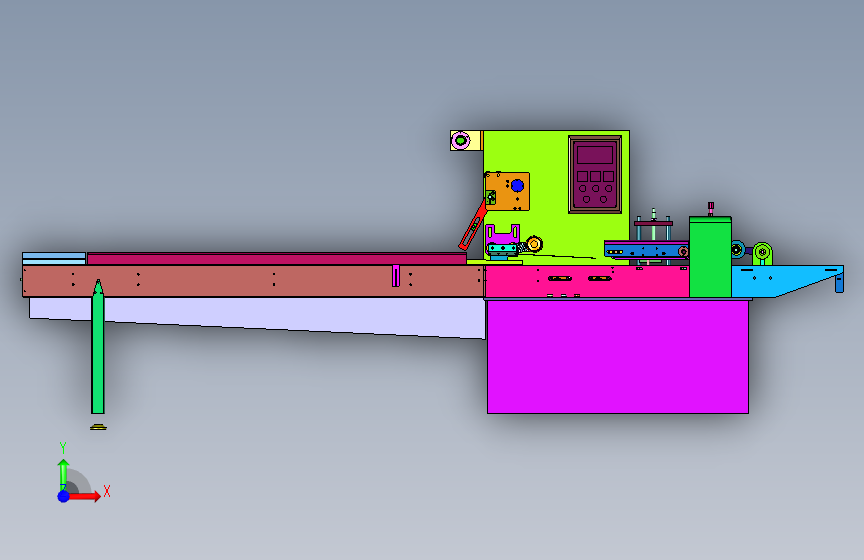The width and height of the screenshot is (864, 560).
Task: Select the orange mounting plate
Action: point(508,191)
